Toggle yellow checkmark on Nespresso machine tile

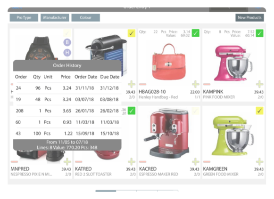click(132, 33)
